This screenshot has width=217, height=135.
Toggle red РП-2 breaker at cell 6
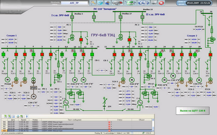[51, 55]
